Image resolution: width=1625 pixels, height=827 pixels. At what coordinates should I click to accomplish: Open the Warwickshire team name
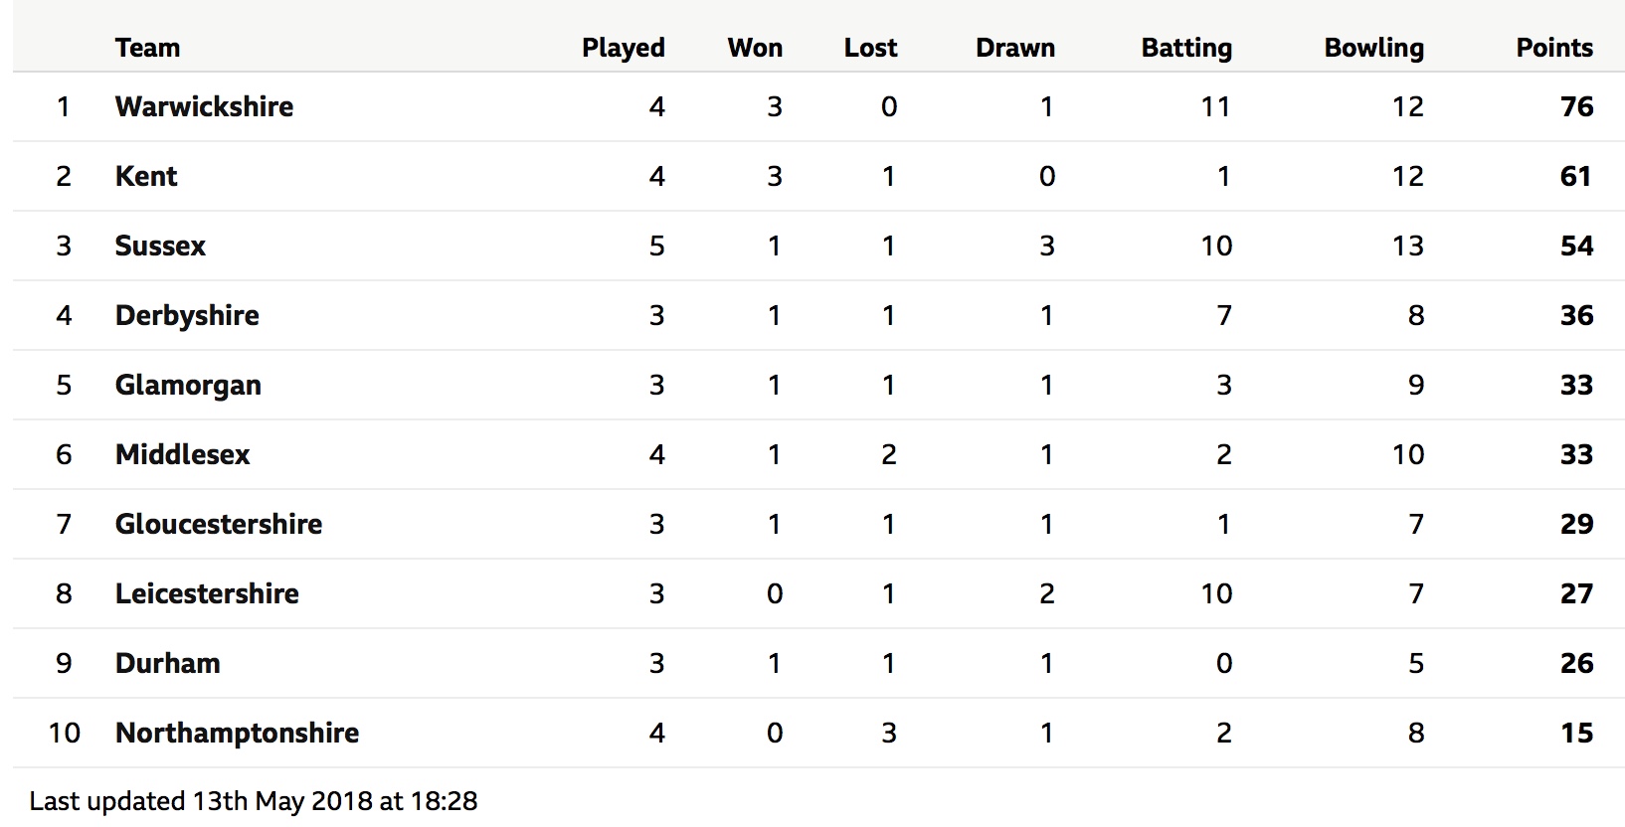click(x=204, y=106)
